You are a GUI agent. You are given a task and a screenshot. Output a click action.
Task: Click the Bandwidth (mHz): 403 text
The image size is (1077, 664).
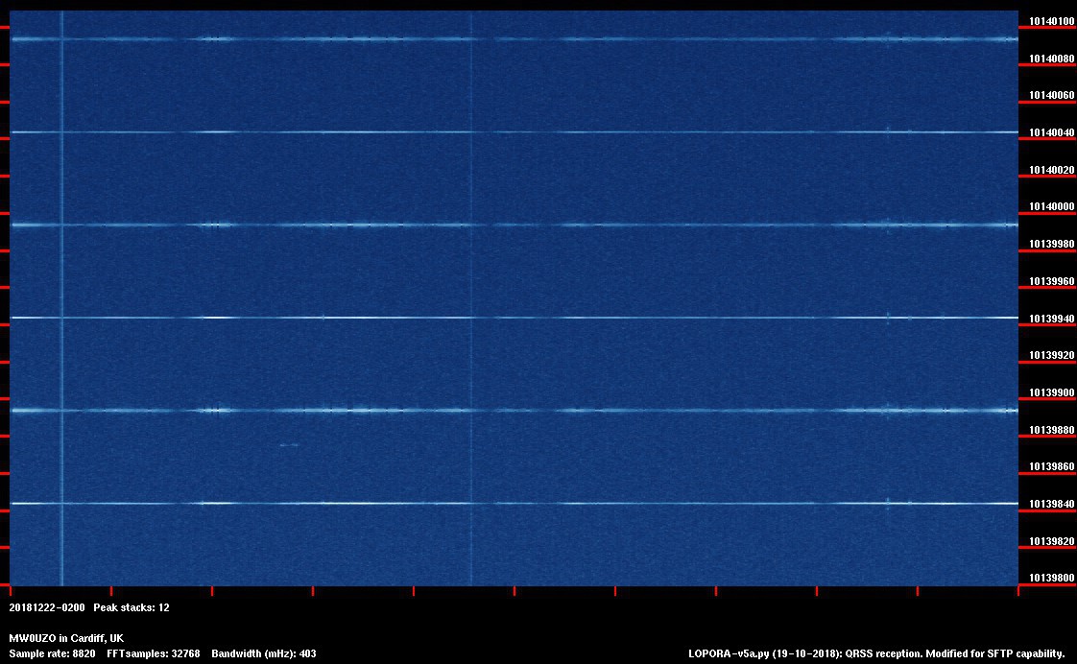264,653
